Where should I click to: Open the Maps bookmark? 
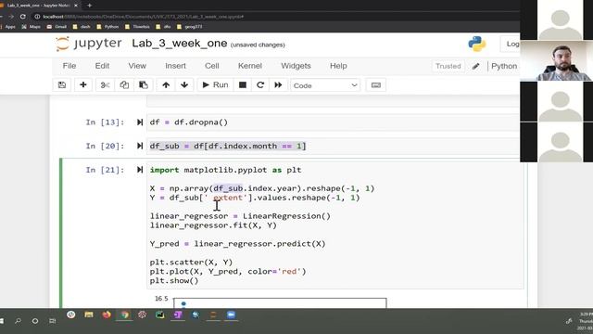coord(31,27)
